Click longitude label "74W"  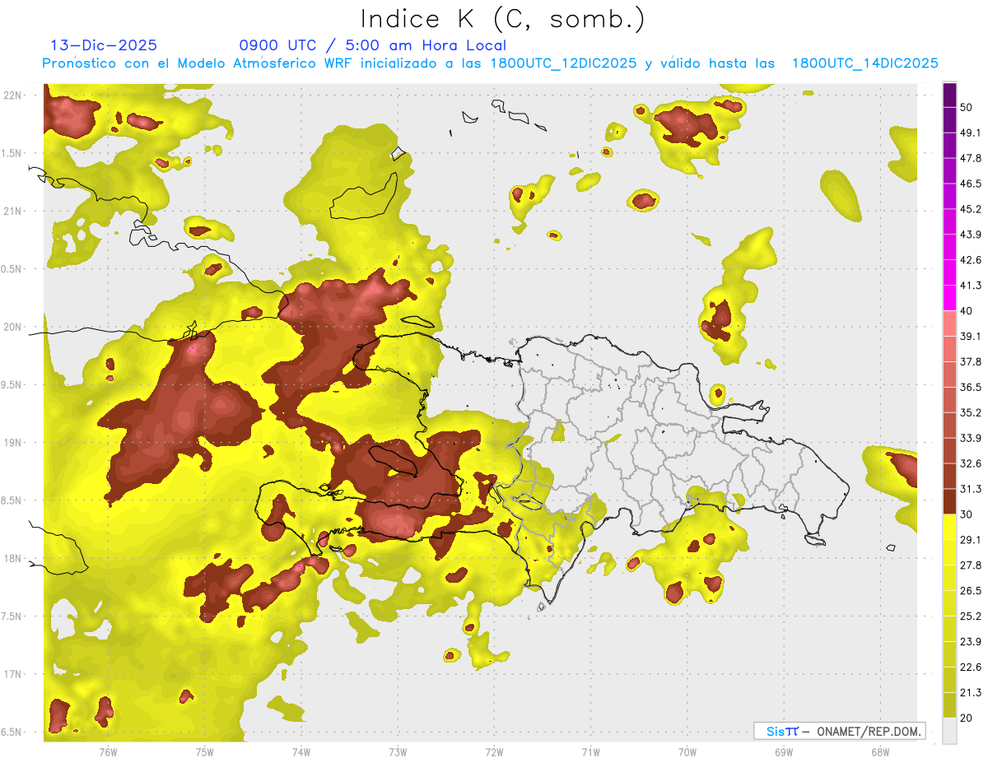301,751
